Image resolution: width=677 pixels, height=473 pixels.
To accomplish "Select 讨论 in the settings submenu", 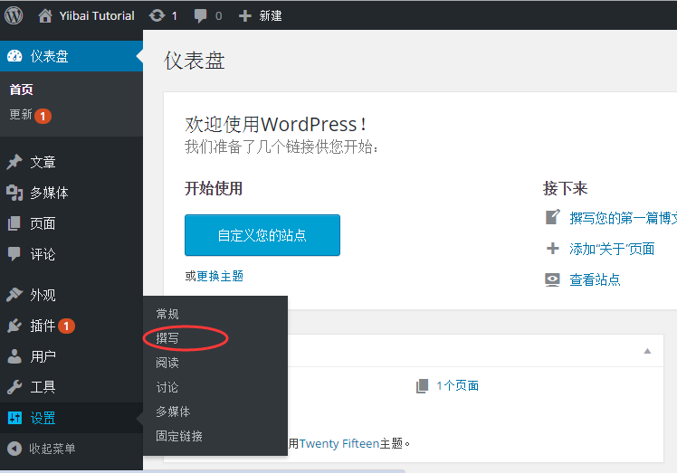I will click(x=167, y=388).
